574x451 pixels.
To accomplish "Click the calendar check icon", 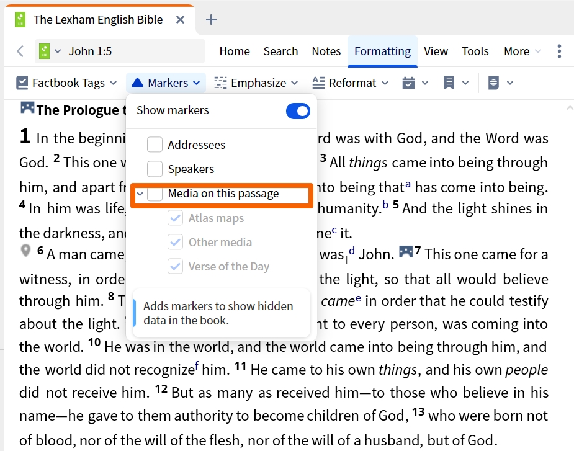I will coord(408,83).
